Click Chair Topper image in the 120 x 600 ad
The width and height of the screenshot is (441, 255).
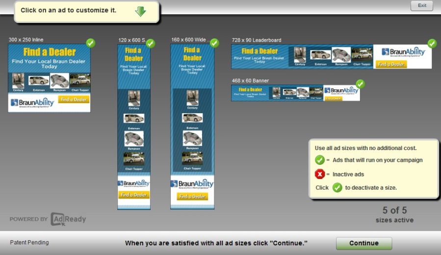pyautogui.click(x=134, y=159)
